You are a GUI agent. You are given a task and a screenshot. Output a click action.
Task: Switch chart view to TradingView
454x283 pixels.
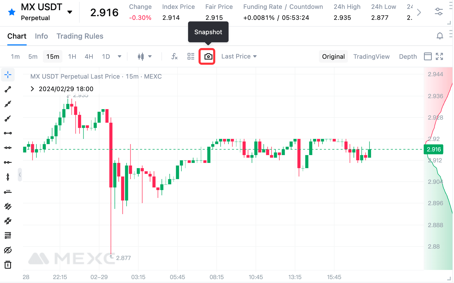[x=371, y=57]
